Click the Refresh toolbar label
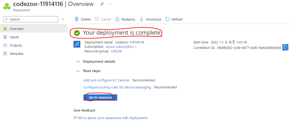The image size is (292, 123). click(177, 19)
